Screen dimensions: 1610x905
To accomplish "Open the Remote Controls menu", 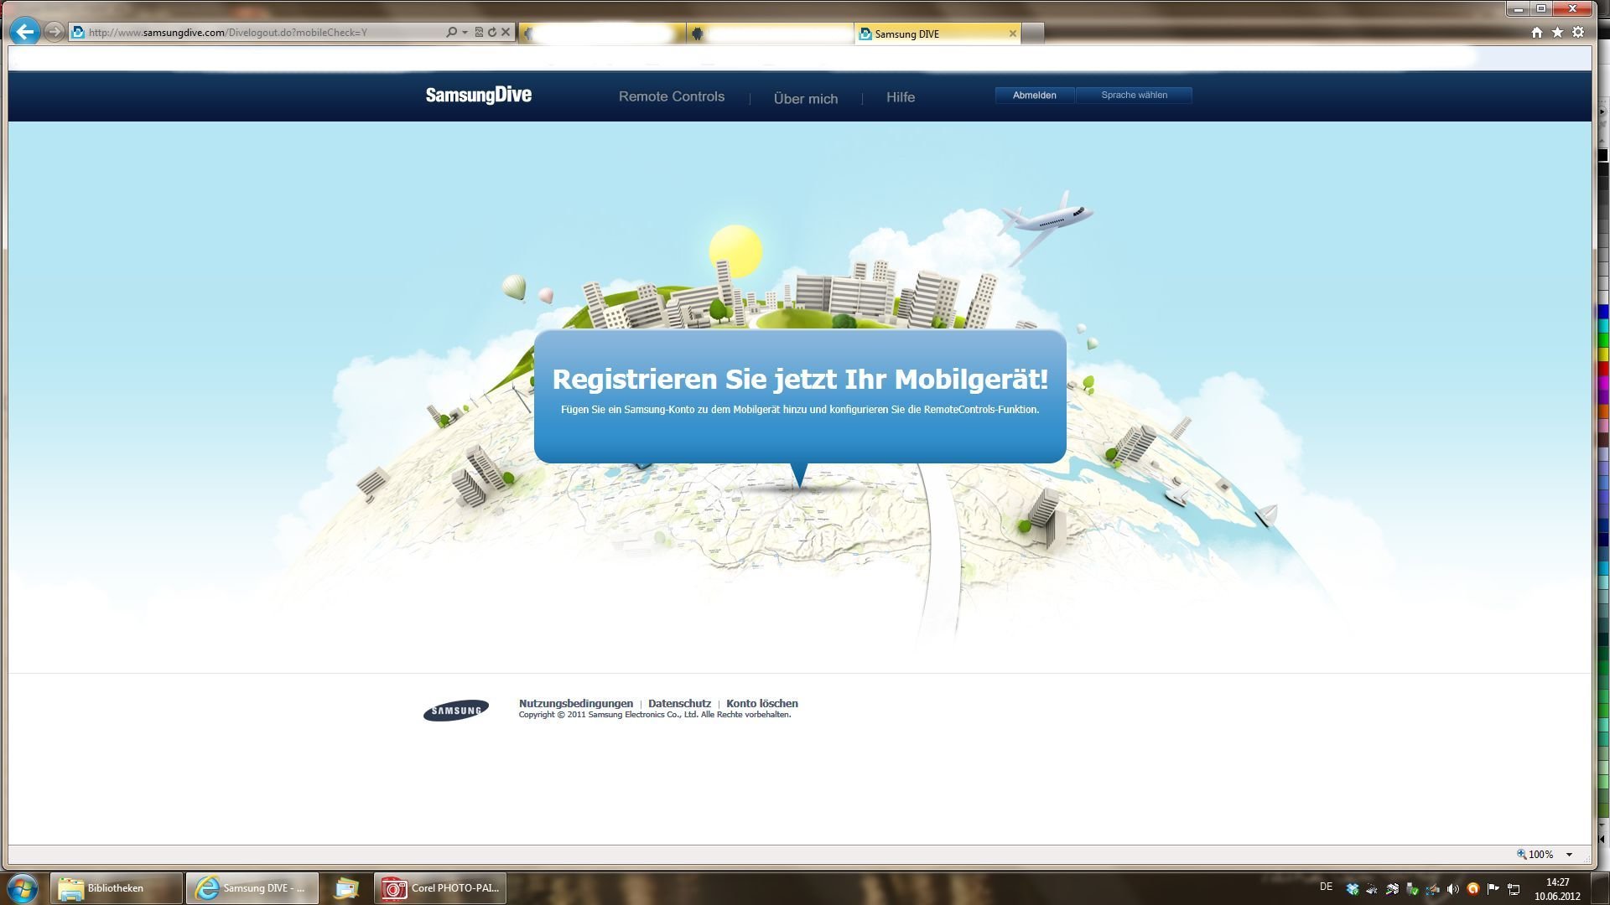I will point(671,96).
